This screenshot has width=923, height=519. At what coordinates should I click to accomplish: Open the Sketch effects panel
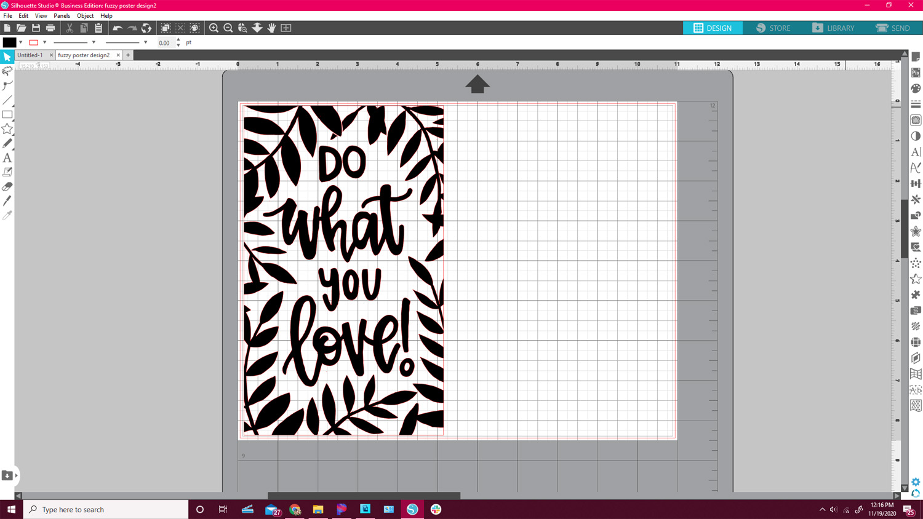coord(916,327)
